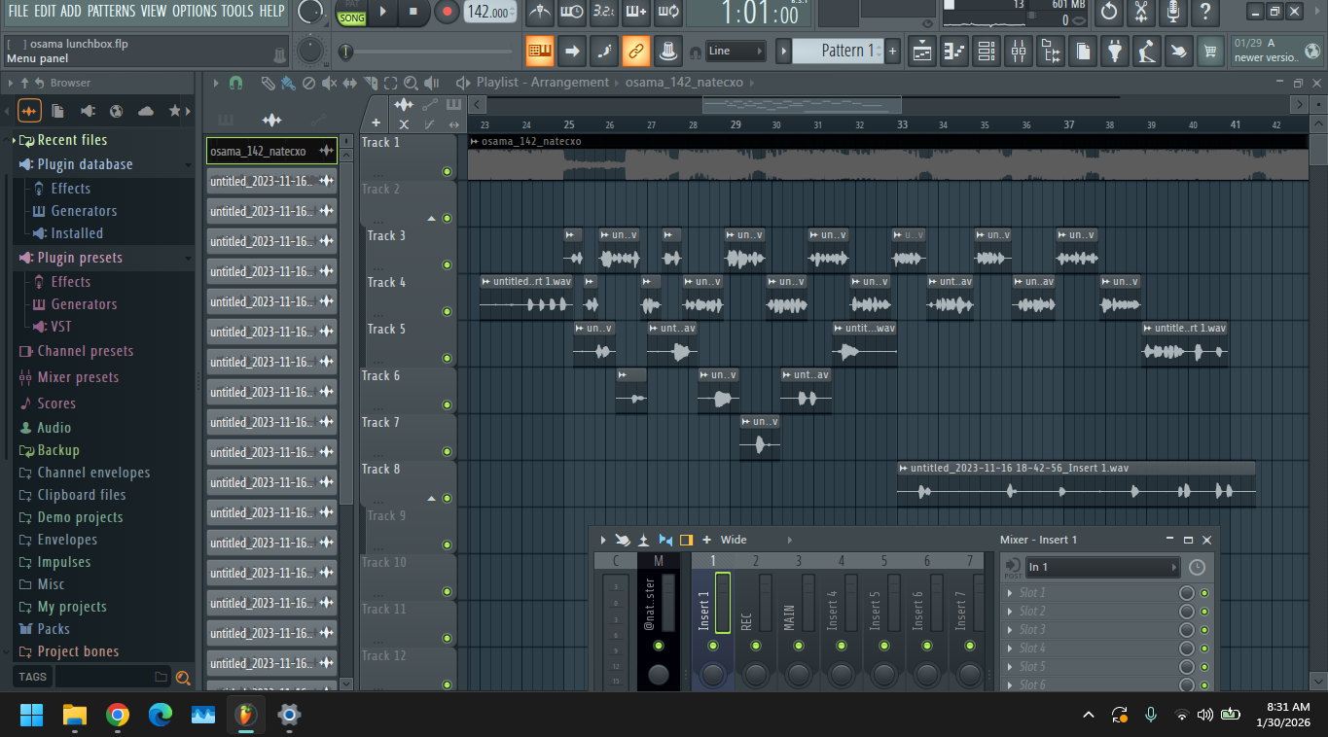The height and width of the screenshot is (737, 1328).
Task: Mute Track 3 with its green light
Action: click(447, 264)
